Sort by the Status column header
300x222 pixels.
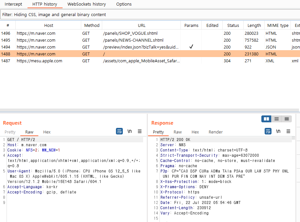click(233, 26)
